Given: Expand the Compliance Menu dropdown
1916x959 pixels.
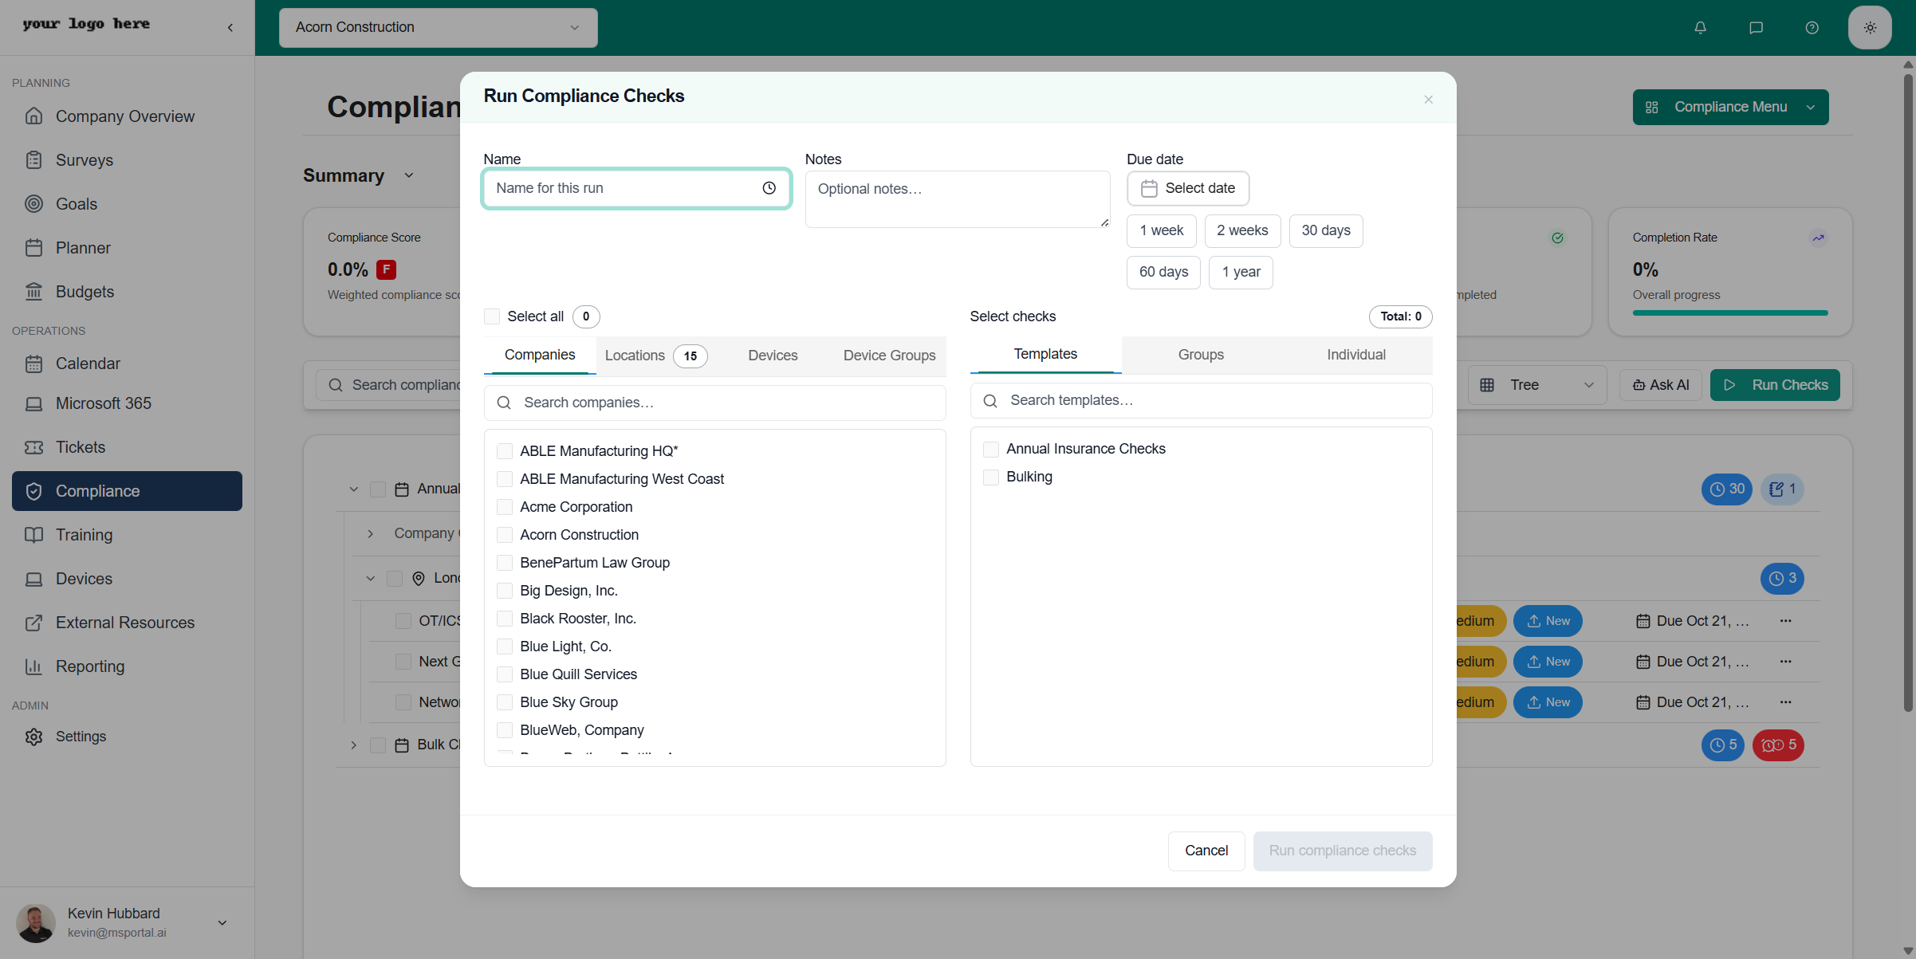Looking at the screenshot, I should [x=1729, y=107].
